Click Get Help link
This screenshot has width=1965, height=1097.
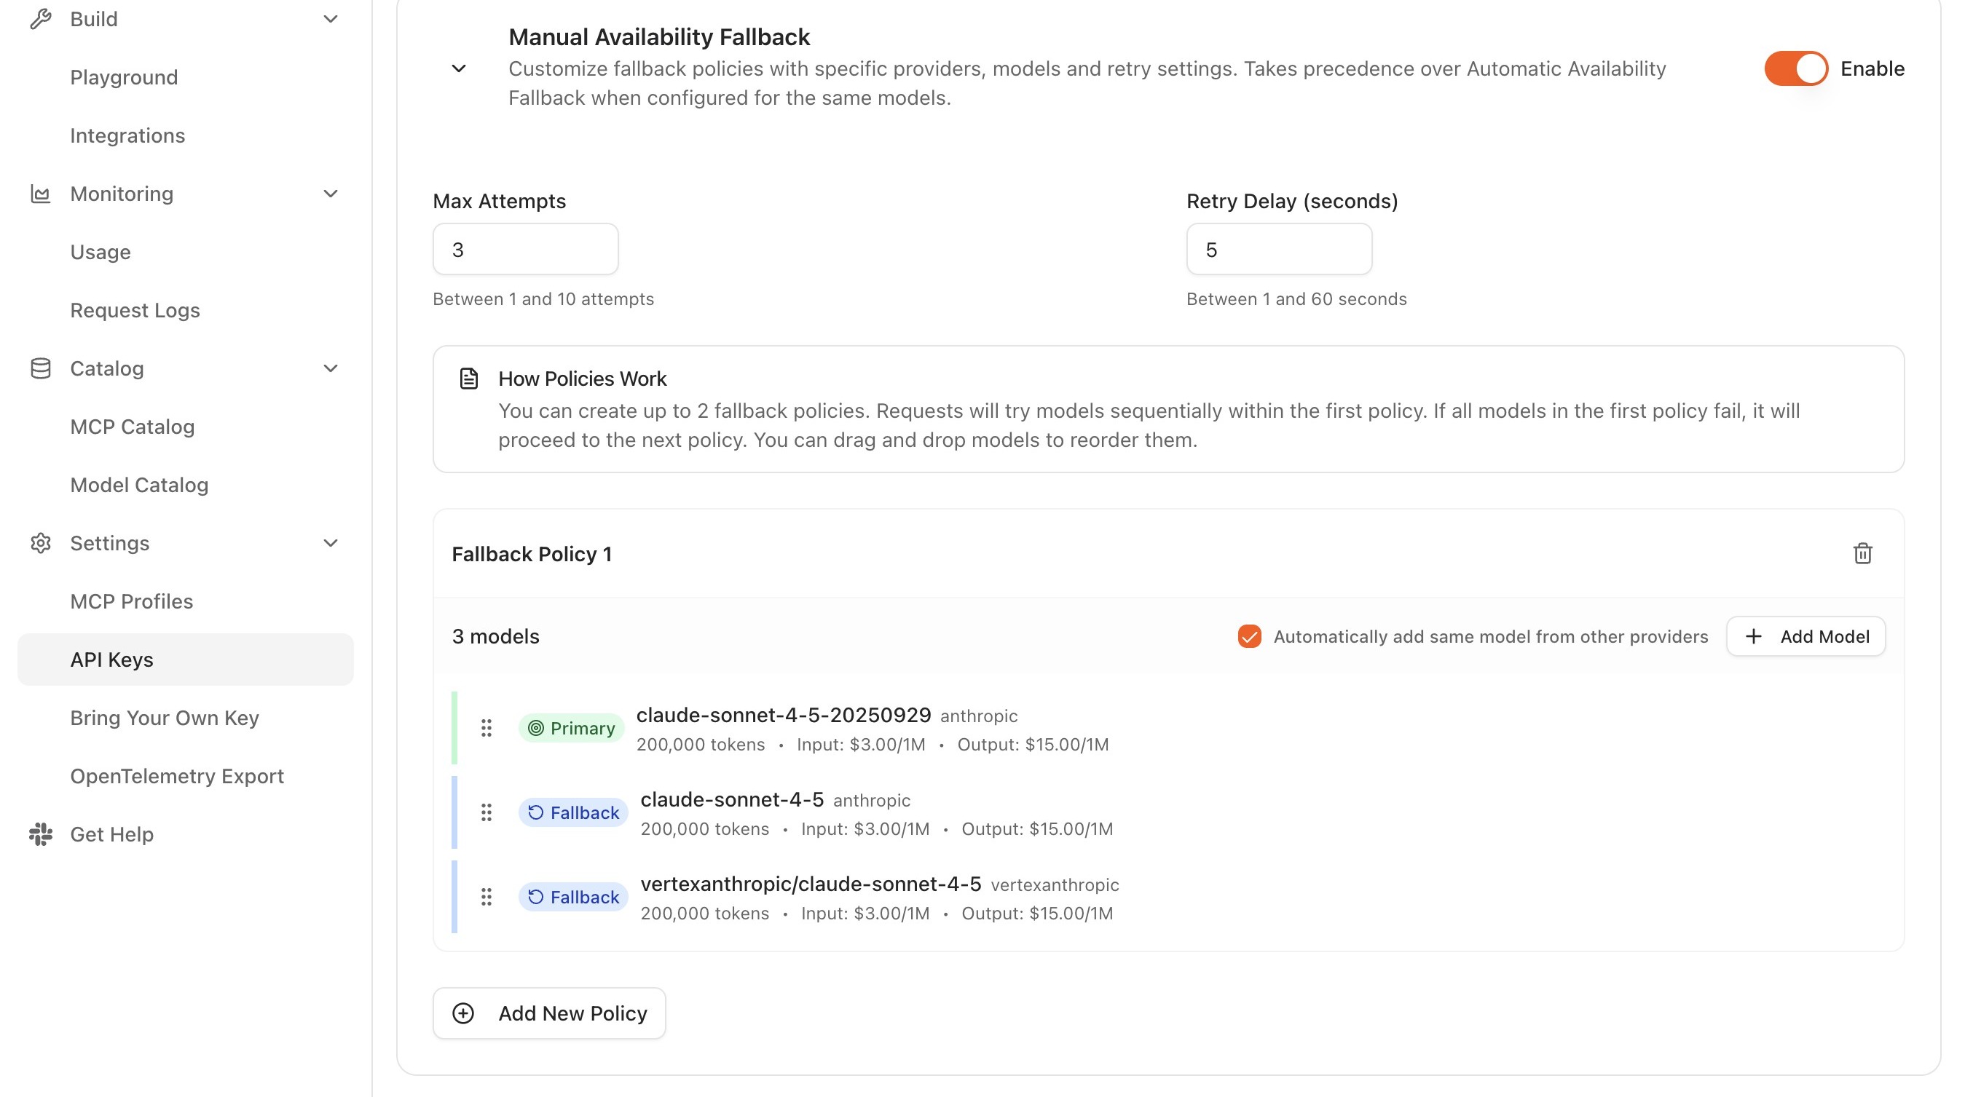point(111,834)
